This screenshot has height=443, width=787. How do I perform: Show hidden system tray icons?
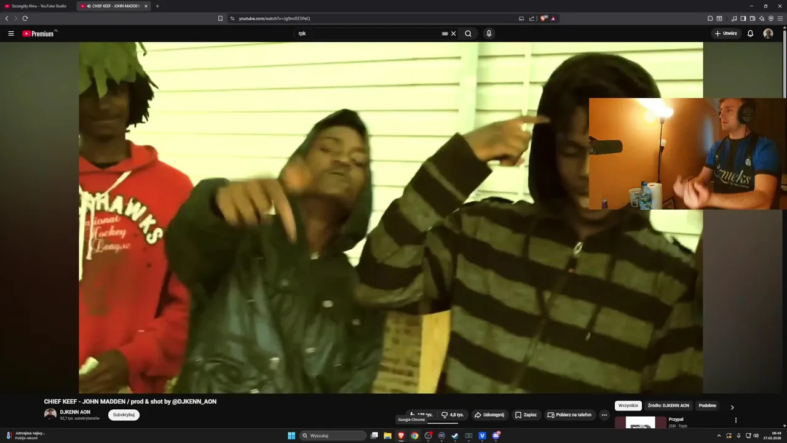[x=719, y=436]
